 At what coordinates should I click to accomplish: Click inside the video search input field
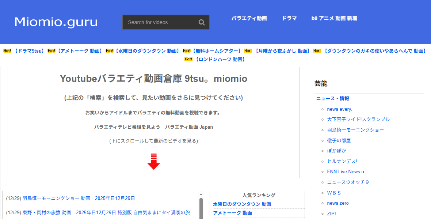click(161, 22)
